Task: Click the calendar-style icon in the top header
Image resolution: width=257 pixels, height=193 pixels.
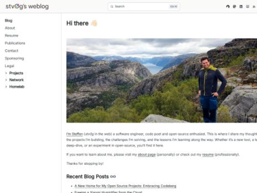Action: click(x=241, y=6)
